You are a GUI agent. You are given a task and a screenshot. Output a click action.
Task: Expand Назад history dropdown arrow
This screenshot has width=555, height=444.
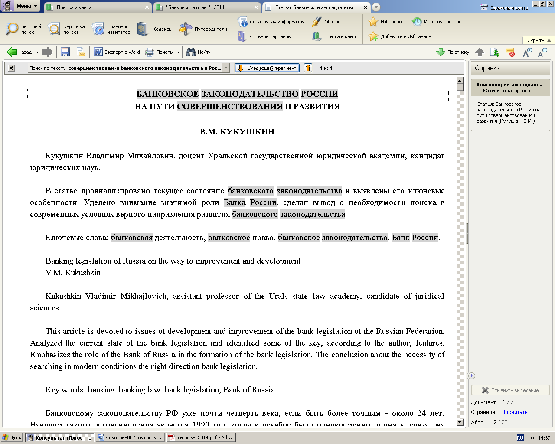37,52
